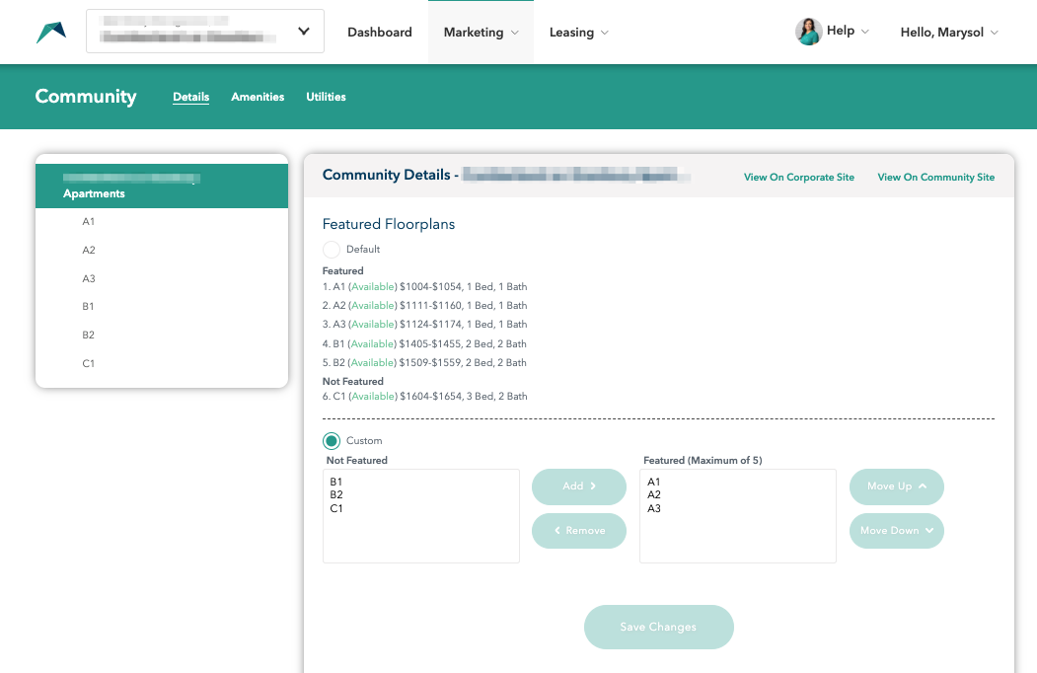Image resolution: width=1037 pixels, height=673 pixels.
Task: Select C1 in the Not Featured list
Action: click(x=336, y=509)
